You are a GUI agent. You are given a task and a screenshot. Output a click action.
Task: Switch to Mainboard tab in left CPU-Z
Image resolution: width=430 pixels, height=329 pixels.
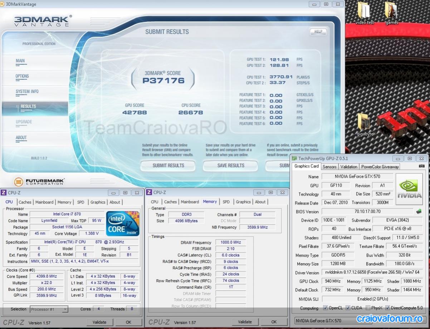[44, 202]
